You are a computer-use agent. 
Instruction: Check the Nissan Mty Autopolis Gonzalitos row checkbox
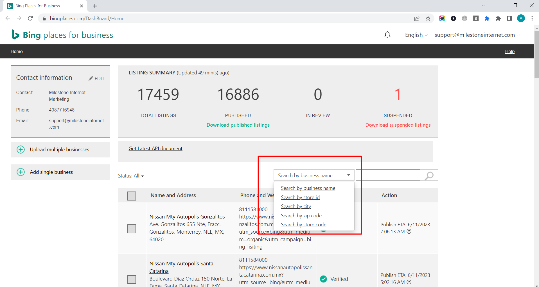coord(132,229)
